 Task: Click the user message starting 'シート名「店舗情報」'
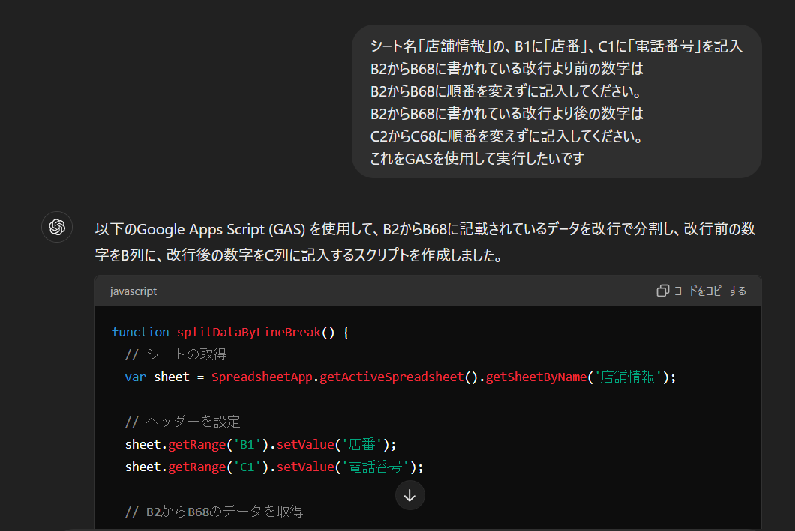(x=556, y=102)
